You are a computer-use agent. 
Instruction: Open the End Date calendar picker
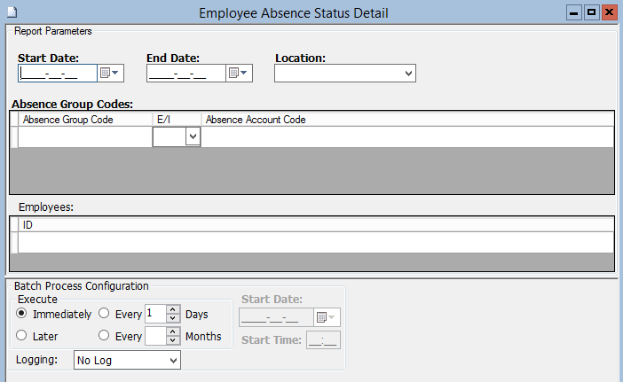point(239,73)
